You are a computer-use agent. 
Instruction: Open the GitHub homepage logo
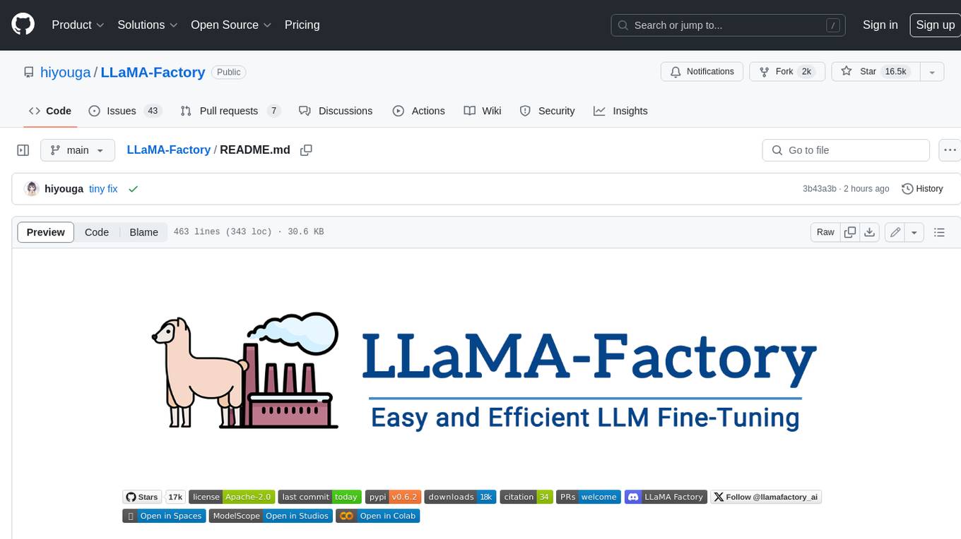(x=23, y=25)
